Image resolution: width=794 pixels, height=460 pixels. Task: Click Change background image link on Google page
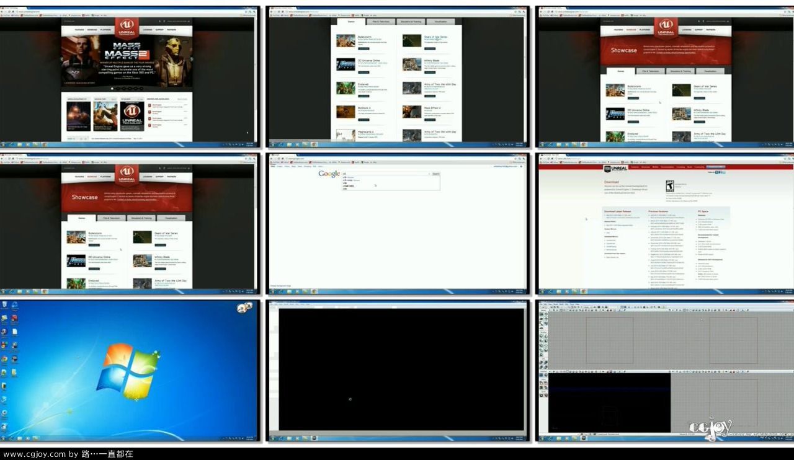(280, 286)
